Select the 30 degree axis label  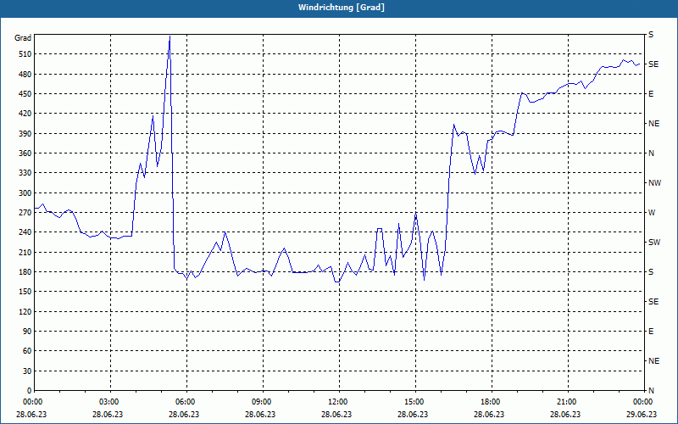pos(27,371)
